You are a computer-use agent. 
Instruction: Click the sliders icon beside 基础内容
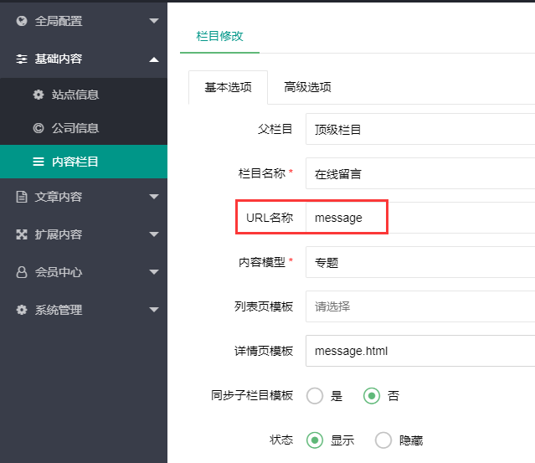pos(22,59)
